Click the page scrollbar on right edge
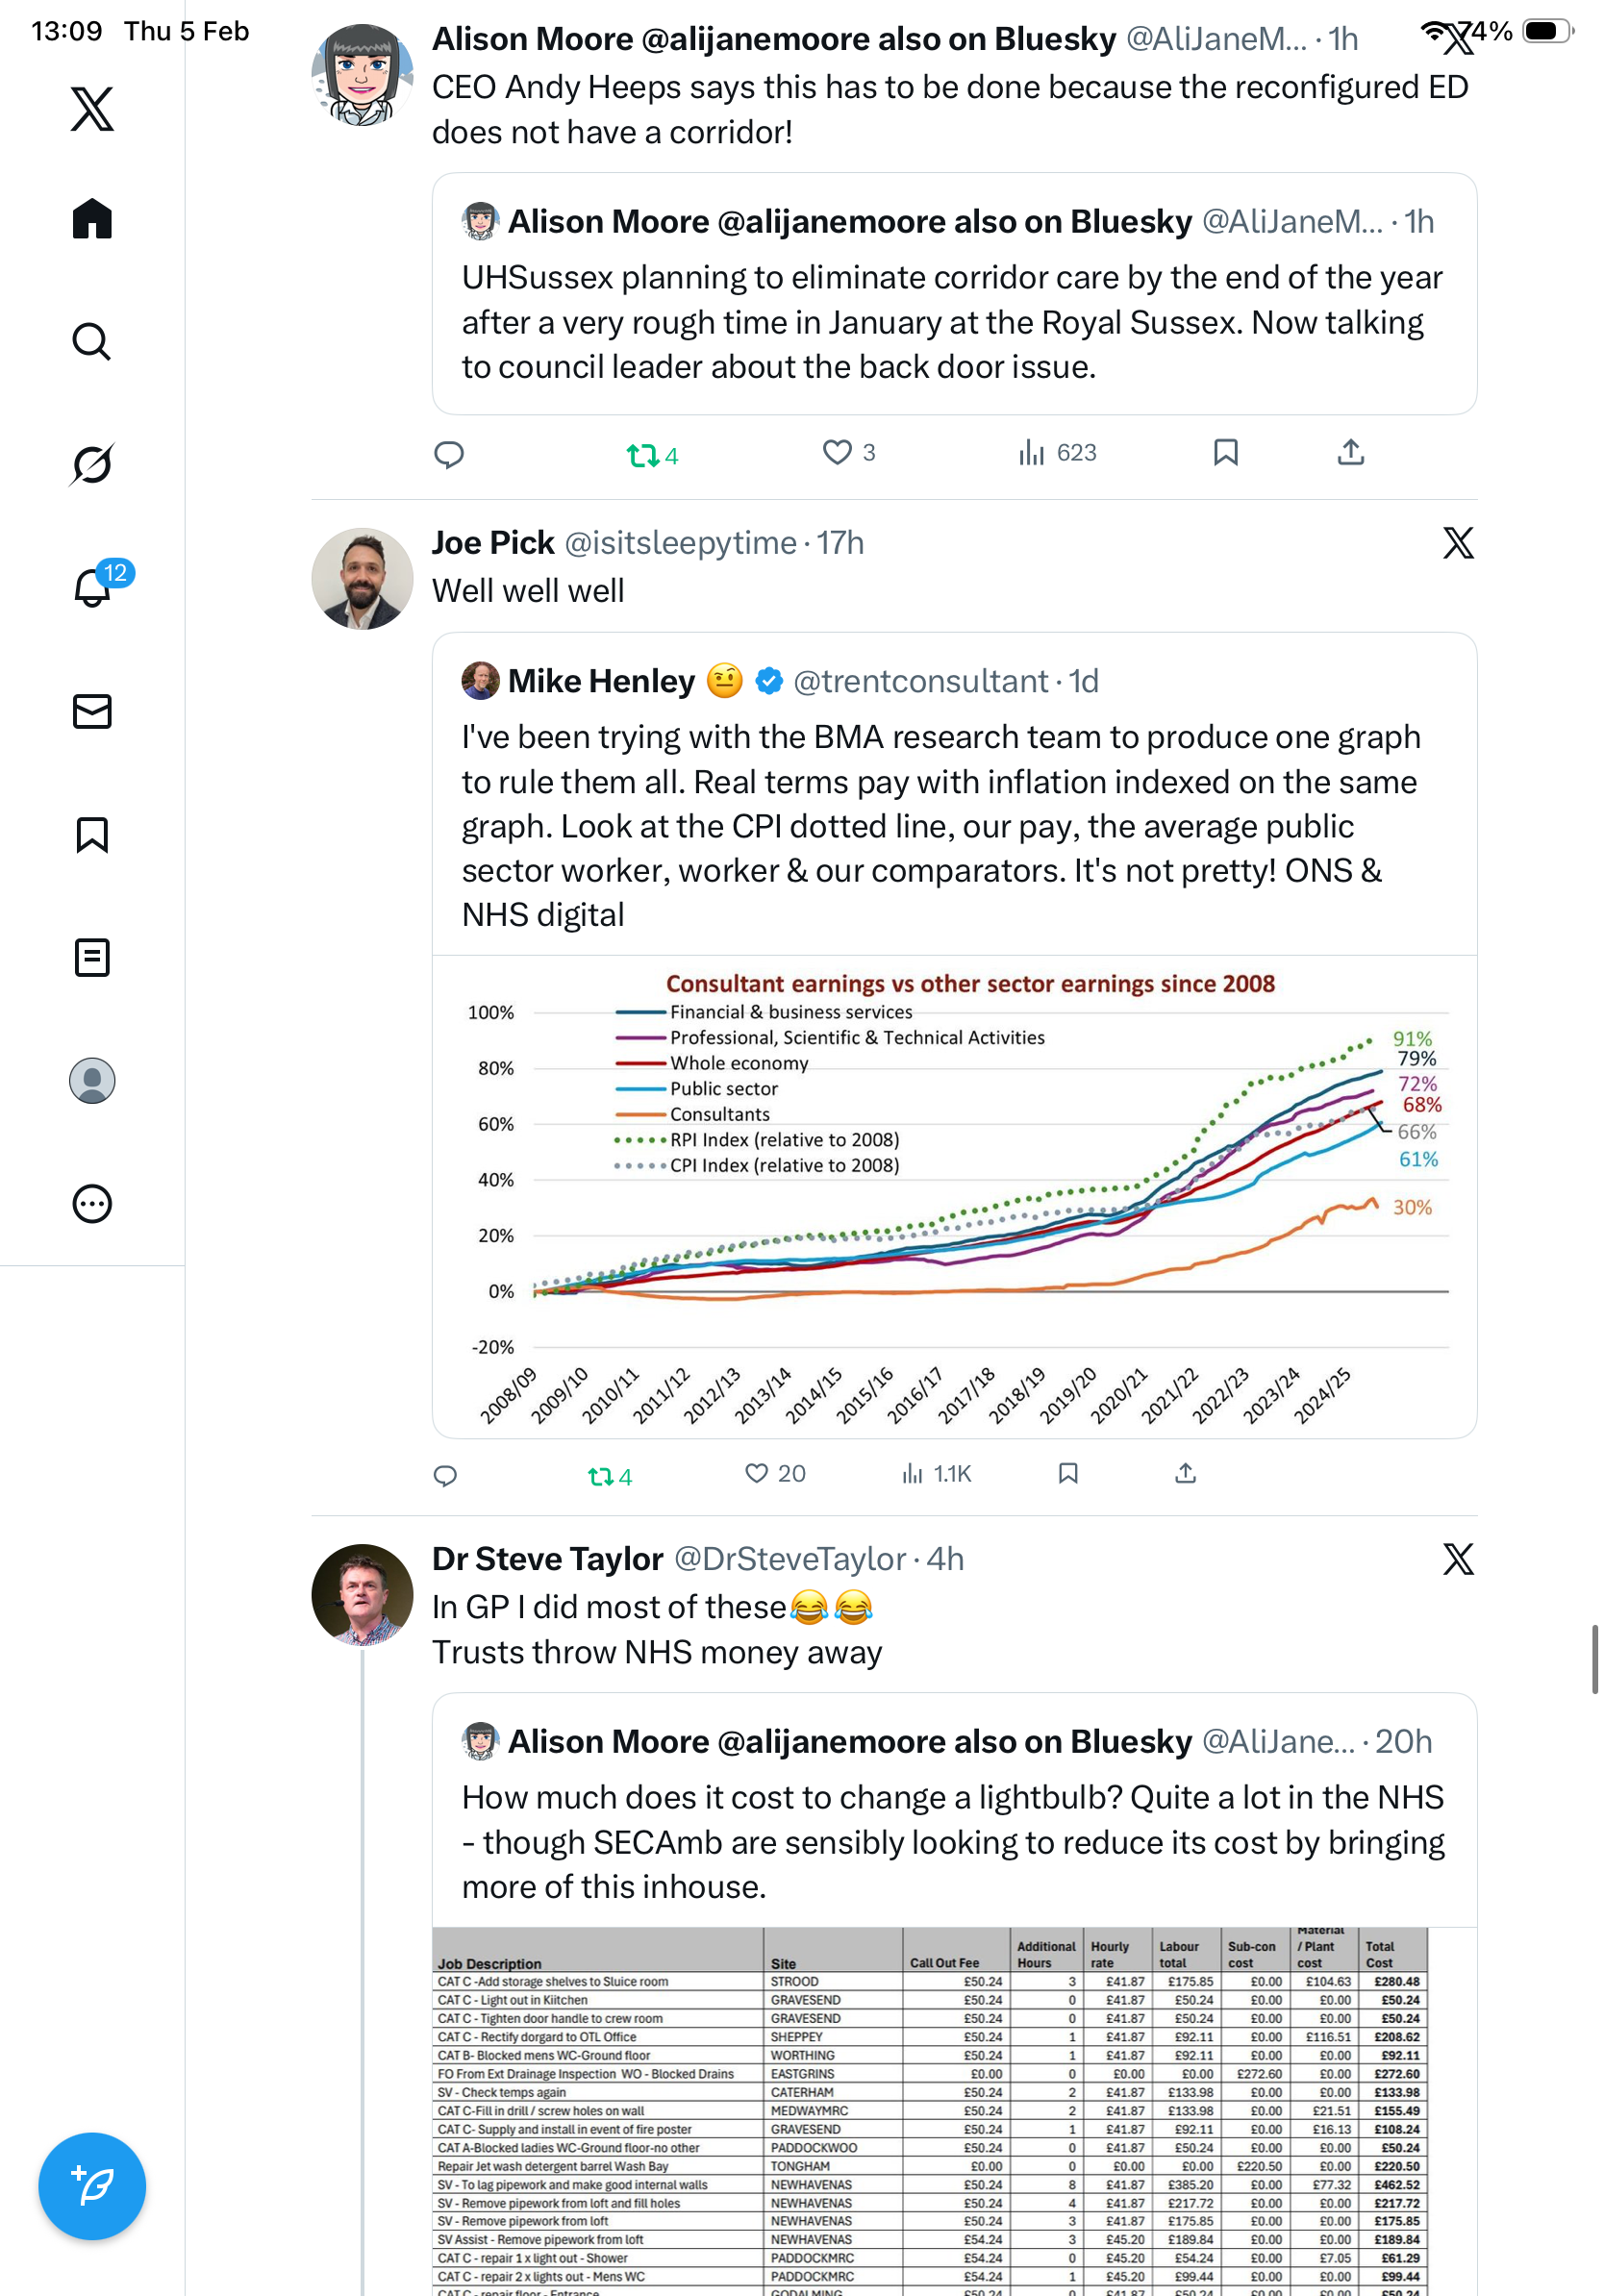 tap(1595, 1659)
